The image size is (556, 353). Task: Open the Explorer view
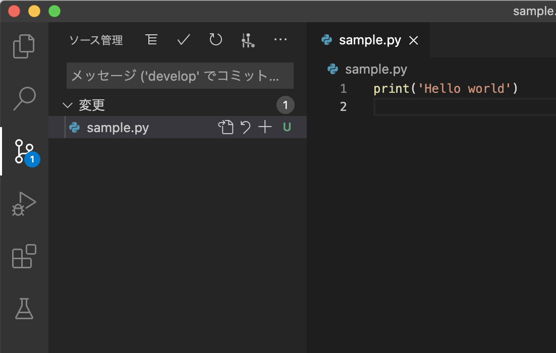tap(24, 46)
